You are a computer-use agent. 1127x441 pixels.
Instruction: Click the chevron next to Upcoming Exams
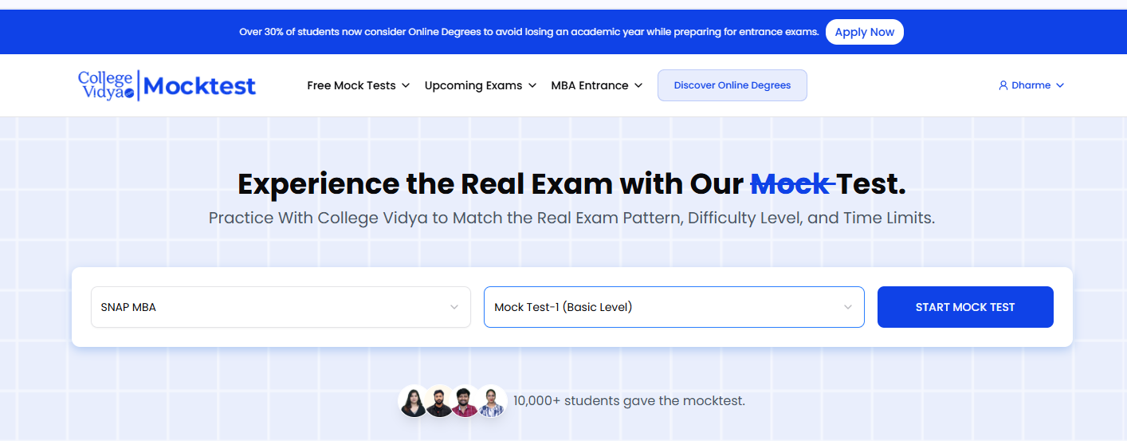(x=532, y=85)
